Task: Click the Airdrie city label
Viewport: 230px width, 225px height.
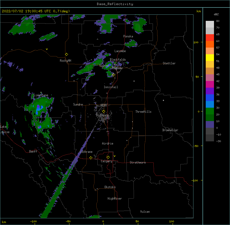Action: pos(108,143)
